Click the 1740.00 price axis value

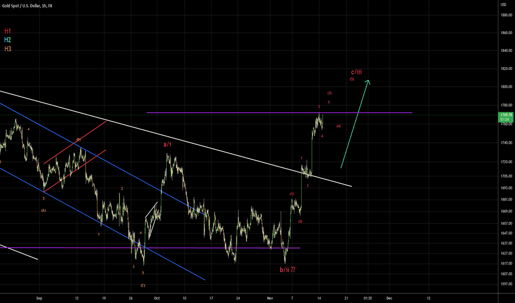click(x=507, y=143)
